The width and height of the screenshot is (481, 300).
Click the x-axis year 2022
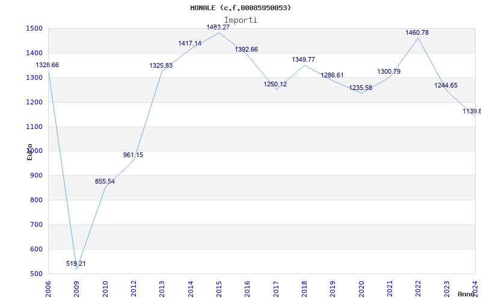coord(418,289)
